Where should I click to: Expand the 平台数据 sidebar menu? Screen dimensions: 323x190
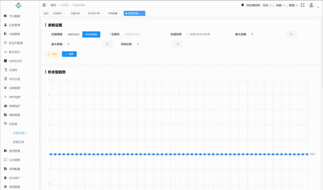[20, 16]
